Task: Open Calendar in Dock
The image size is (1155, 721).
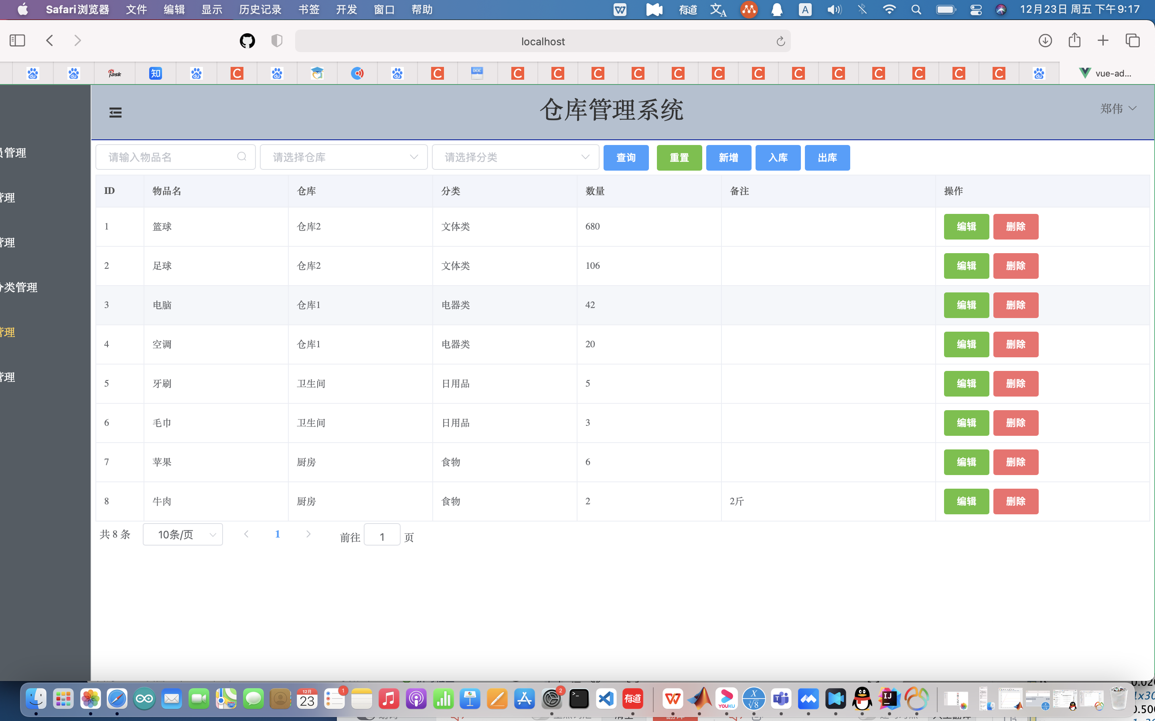Action: pyautogui.click(x=307, y=699)
